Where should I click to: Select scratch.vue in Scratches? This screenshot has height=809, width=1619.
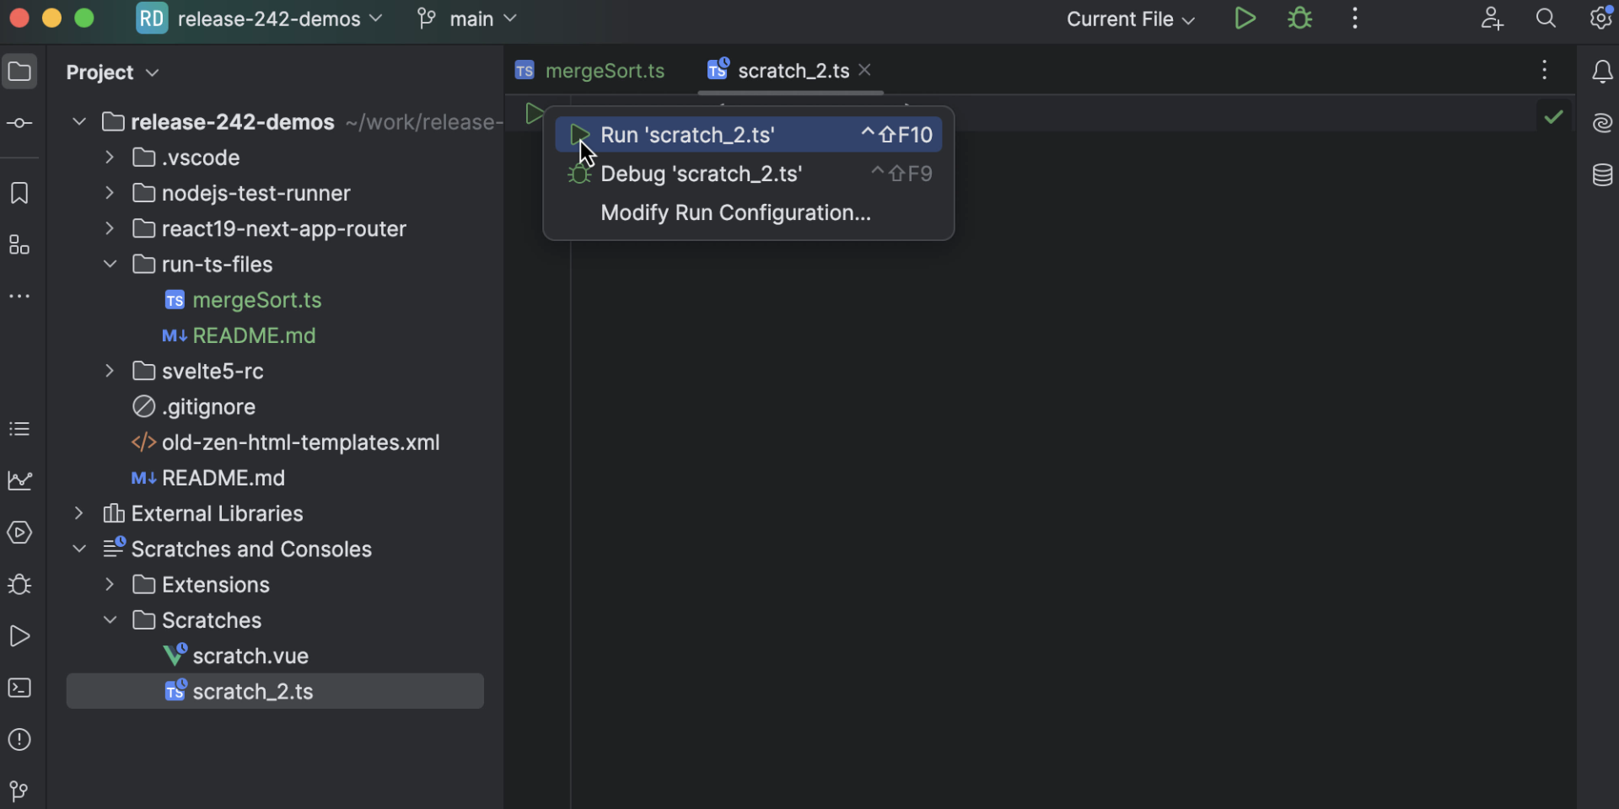[236, 656]
